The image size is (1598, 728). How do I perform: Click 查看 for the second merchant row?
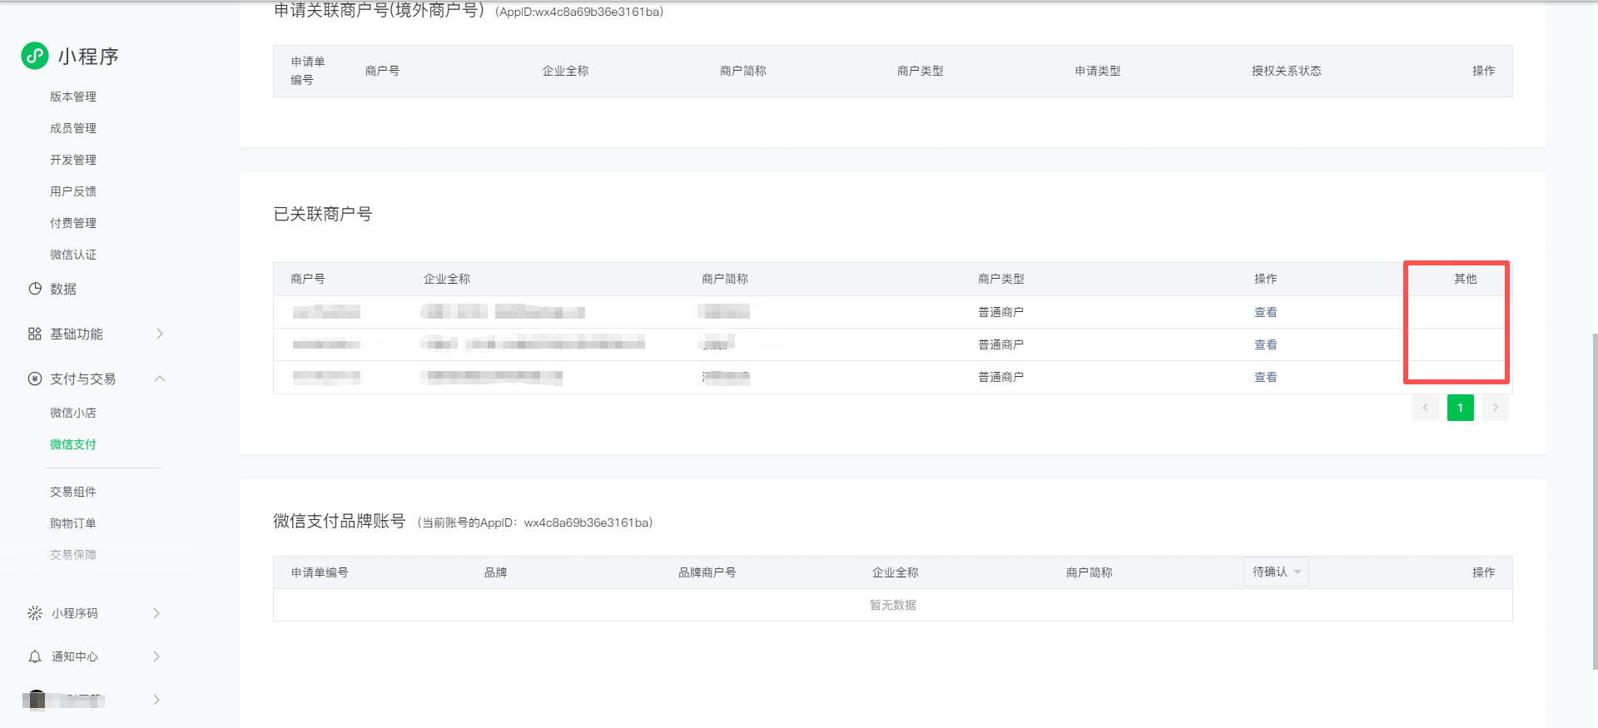(1266, 344)
